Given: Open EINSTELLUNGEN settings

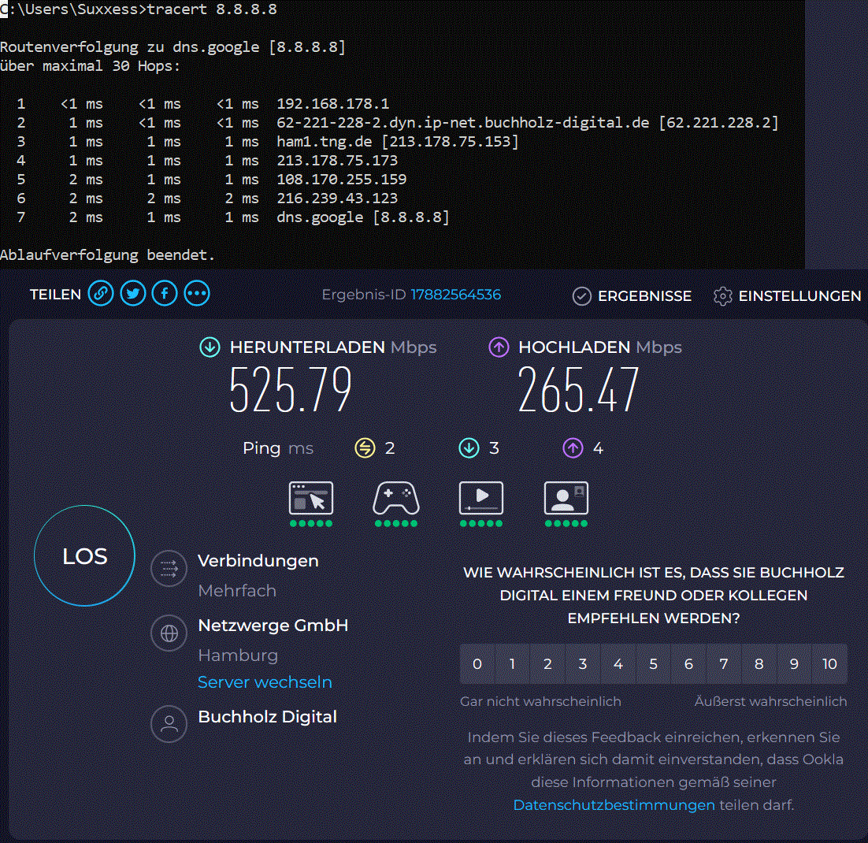Looking at the screenshot, I should 787,296.
